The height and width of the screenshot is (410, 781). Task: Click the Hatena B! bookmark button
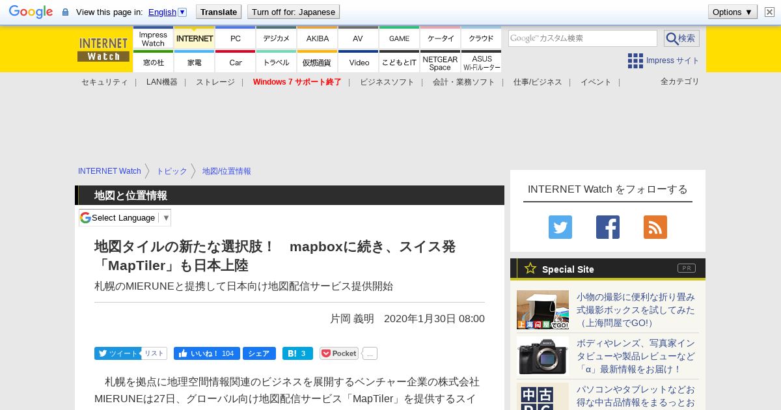point(297,353)
